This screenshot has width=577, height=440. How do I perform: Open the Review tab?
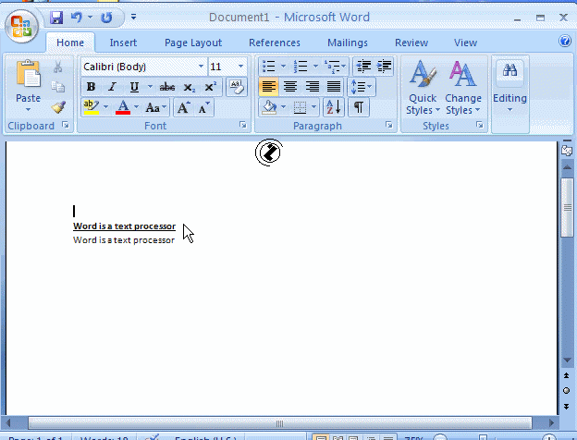click(411, 43)
